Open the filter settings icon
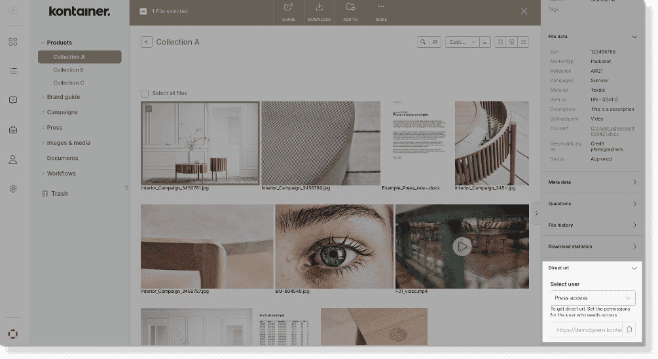Viewport: 658px width, 359px height. pos(435,42)
